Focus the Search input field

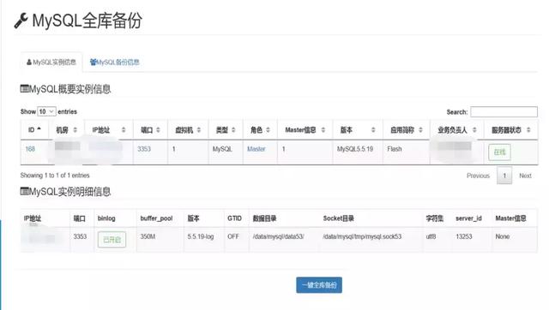click(x=504, y=112)
